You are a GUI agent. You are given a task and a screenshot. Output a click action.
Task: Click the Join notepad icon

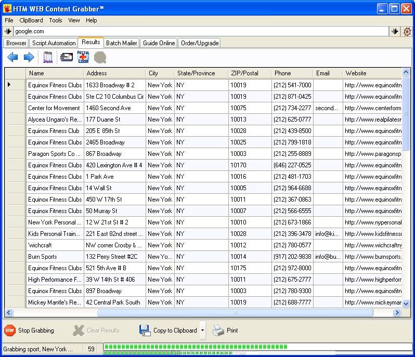48,57
